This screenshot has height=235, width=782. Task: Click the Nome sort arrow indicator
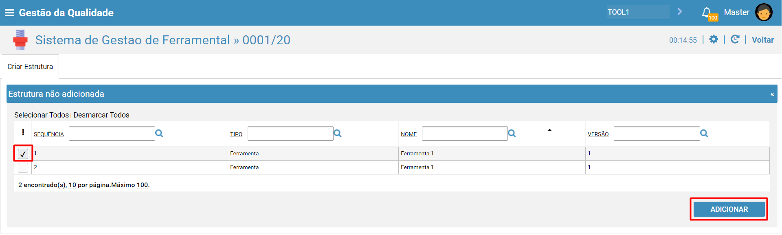pyautogui.click(x=549, y=130)
